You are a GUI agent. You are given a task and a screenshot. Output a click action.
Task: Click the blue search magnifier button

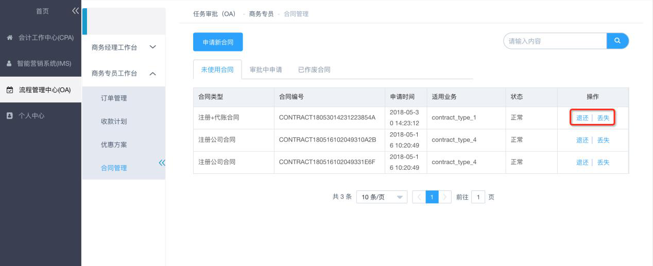pos(618,41)
